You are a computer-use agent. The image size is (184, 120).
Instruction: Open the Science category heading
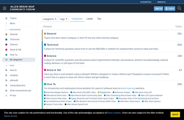point(52,56)
